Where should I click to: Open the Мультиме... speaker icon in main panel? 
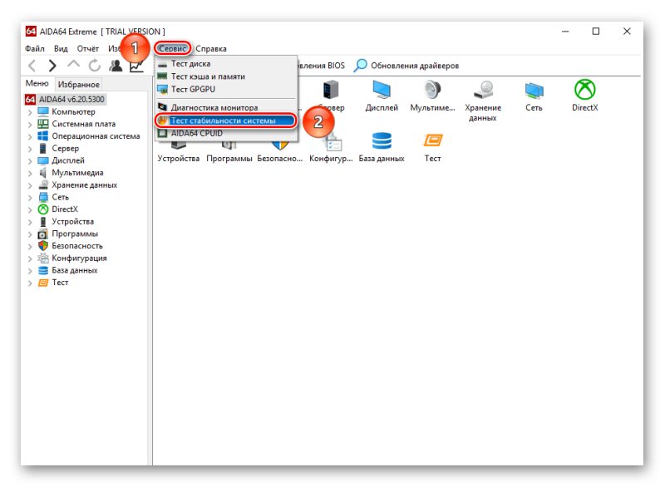(x=432, y=96)
